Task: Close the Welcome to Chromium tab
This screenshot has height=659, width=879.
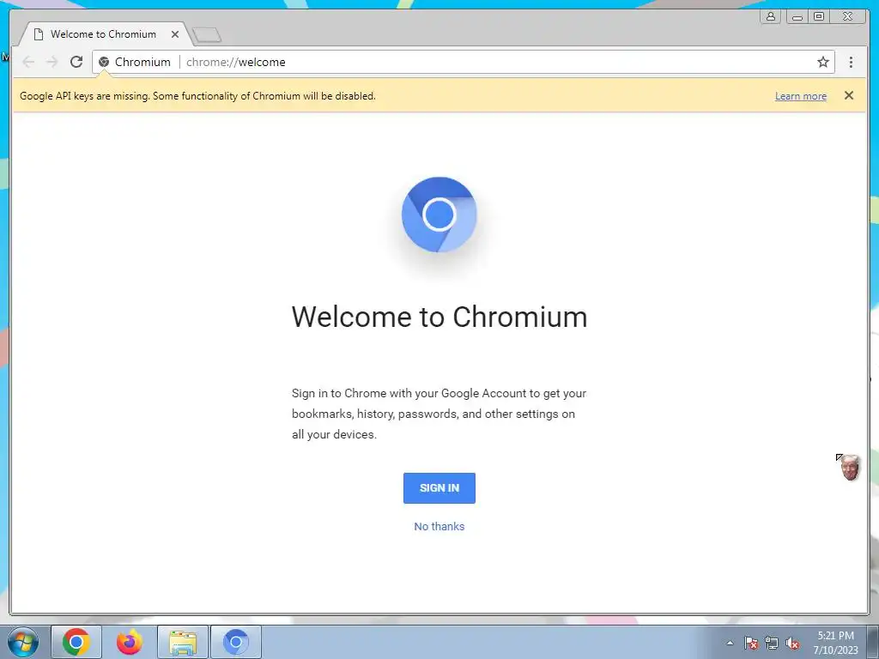Action: click(x=175, y=34)
